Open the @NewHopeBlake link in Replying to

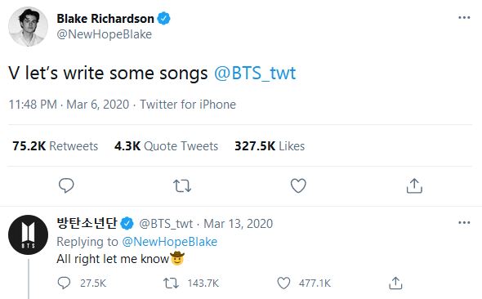(x=170, y=242)
